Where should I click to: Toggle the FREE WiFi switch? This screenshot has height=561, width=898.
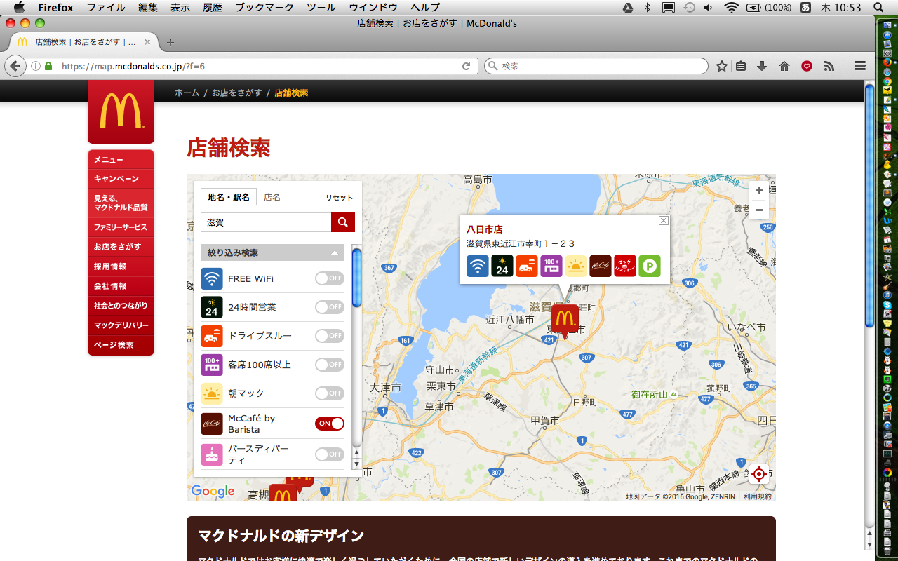tap(330, 278)
